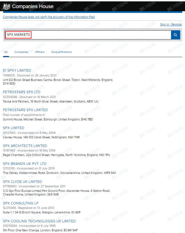
Task: Switch to the Disqualifications tab
Action: click(62, 52)
